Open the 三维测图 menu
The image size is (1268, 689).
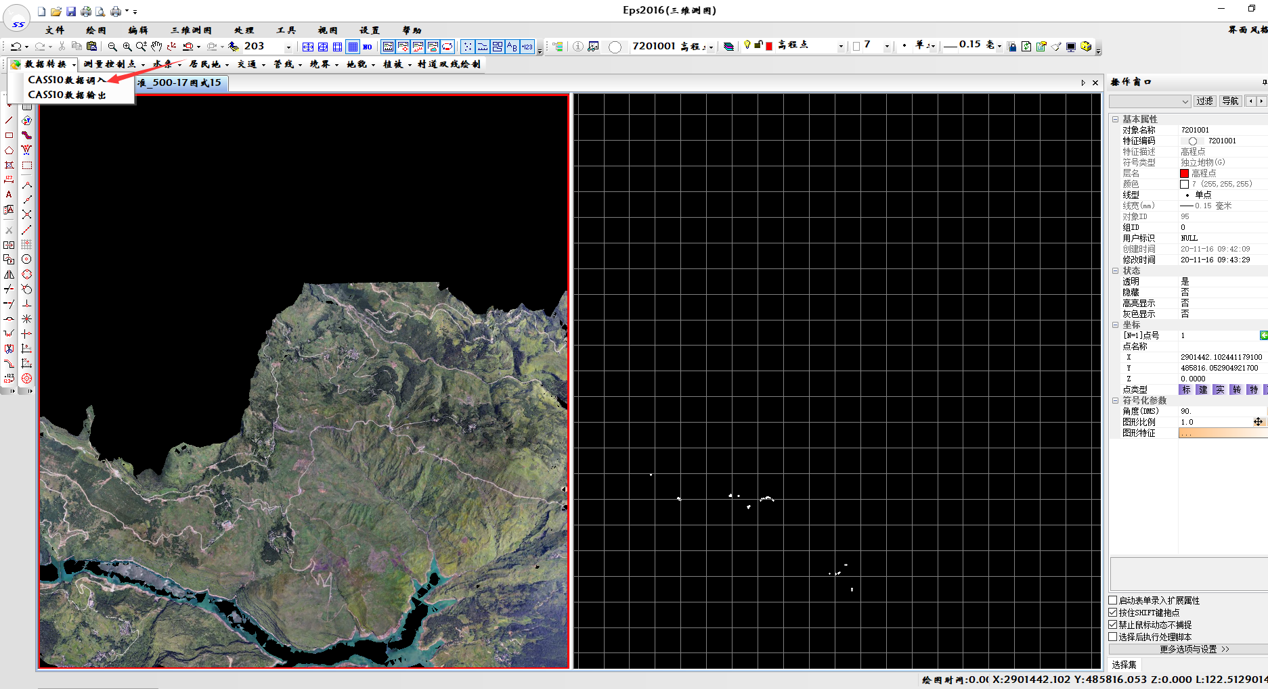click(191, 30)
